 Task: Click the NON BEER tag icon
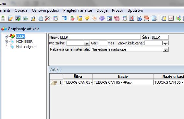pos(12,42)
